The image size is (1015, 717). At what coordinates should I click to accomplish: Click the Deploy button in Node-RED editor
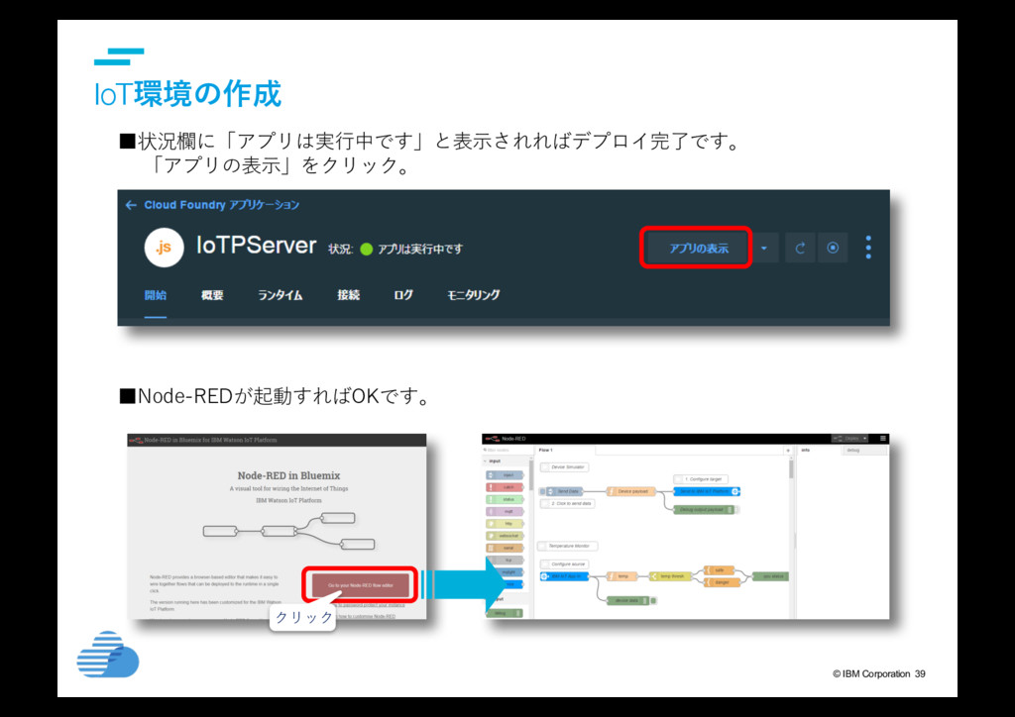846,439
